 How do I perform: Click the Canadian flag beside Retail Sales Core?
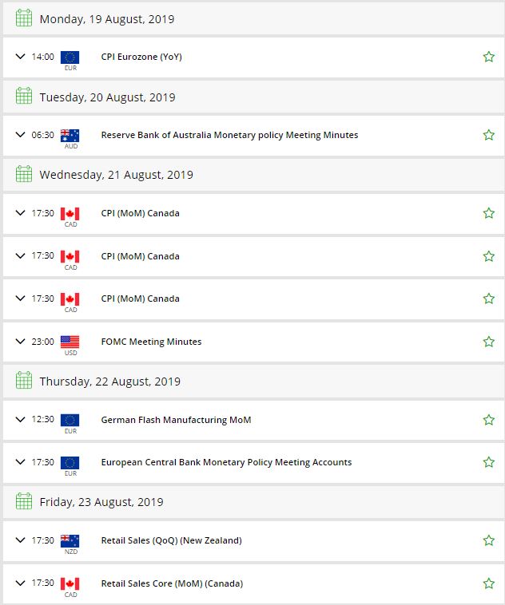[x=70, y=583]
